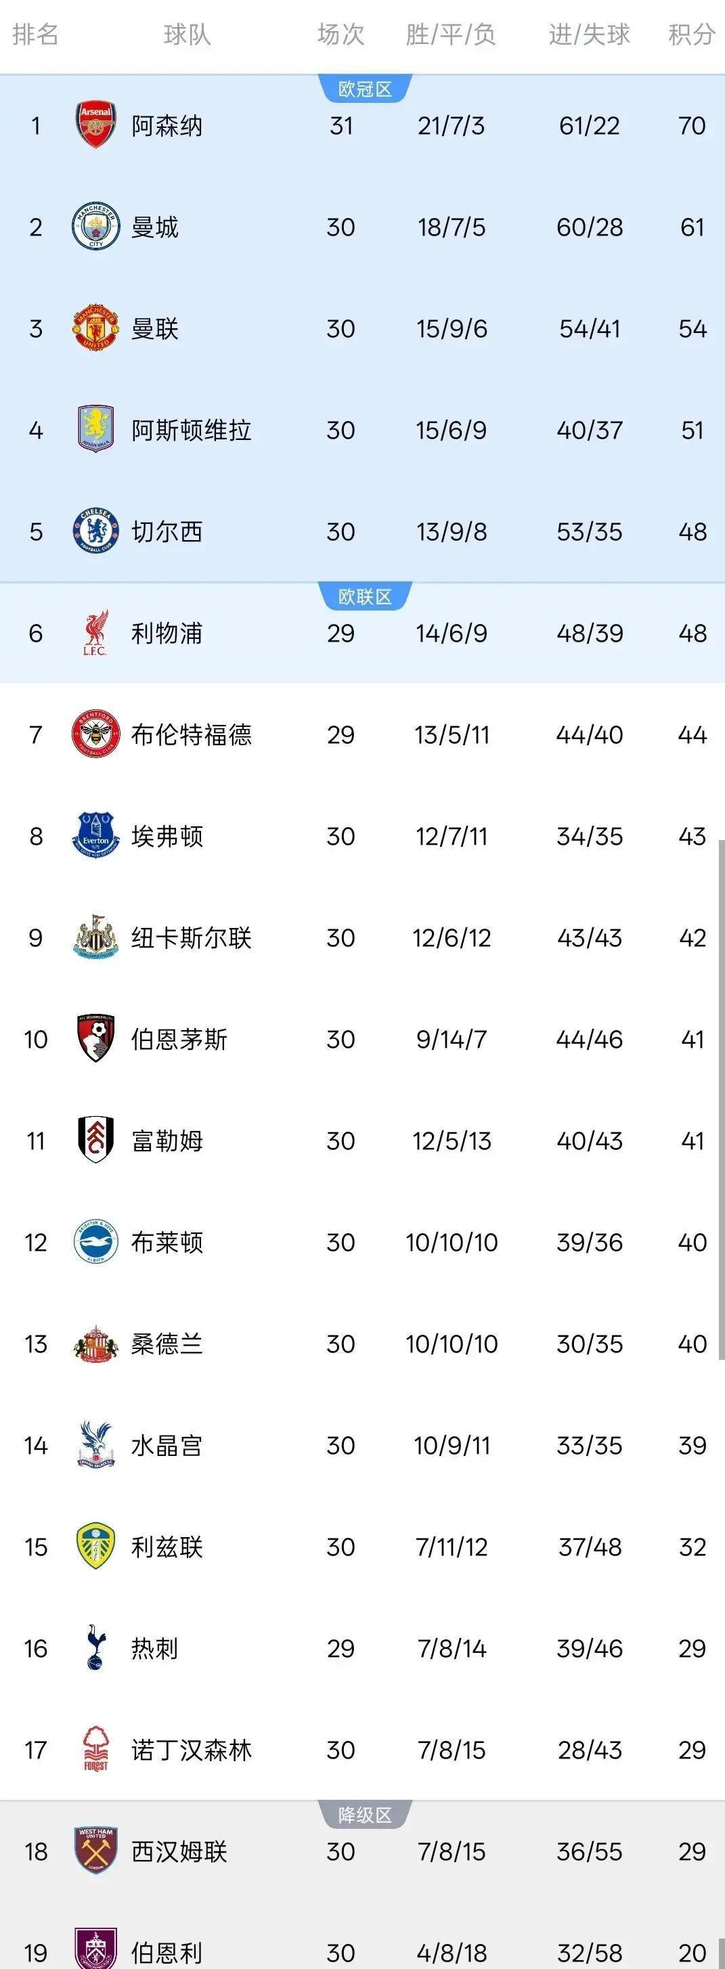
Task: Open the Tottenham cockerel logo
Action: tap(95, 1648)
